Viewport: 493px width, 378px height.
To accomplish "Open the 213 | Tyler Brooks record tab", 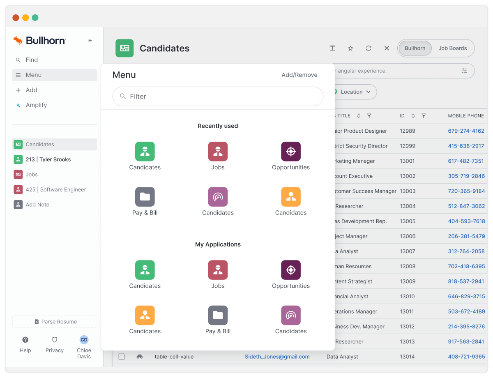I will 55,159.
